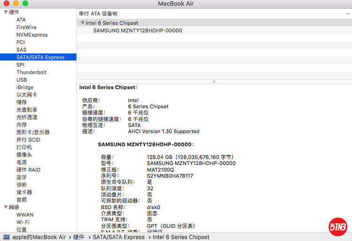The width and height of the screenshot is (352, 241).
Task: Collapse the 硬件 section triangle
Action: click(6, 12)
